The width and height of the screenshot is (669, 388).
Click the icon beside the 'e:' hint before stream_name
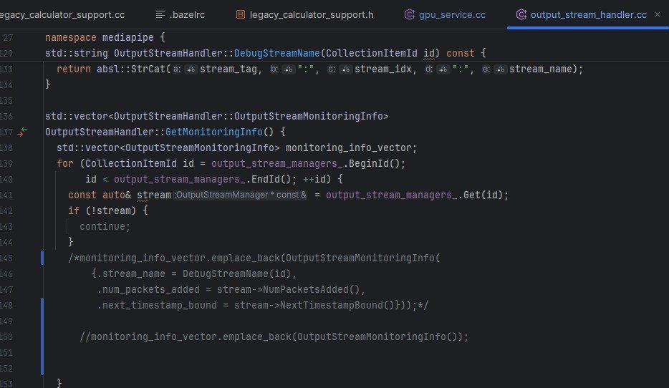(501, 69)
